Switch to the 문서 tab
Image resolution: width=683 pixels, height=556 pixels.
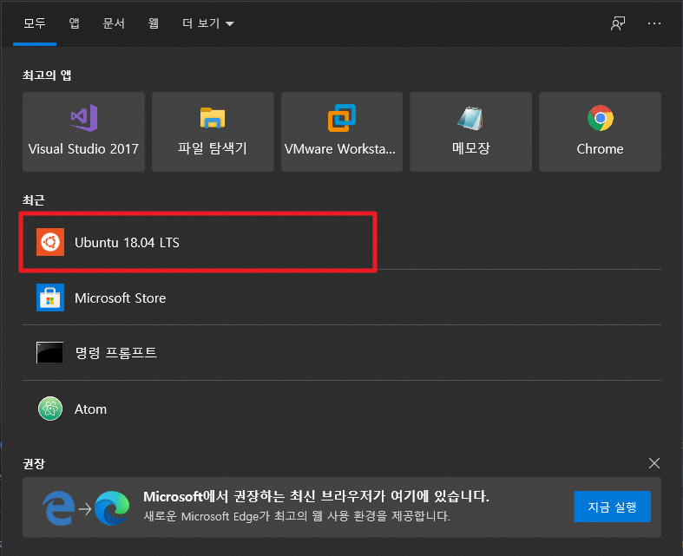(x=114, y=23)
